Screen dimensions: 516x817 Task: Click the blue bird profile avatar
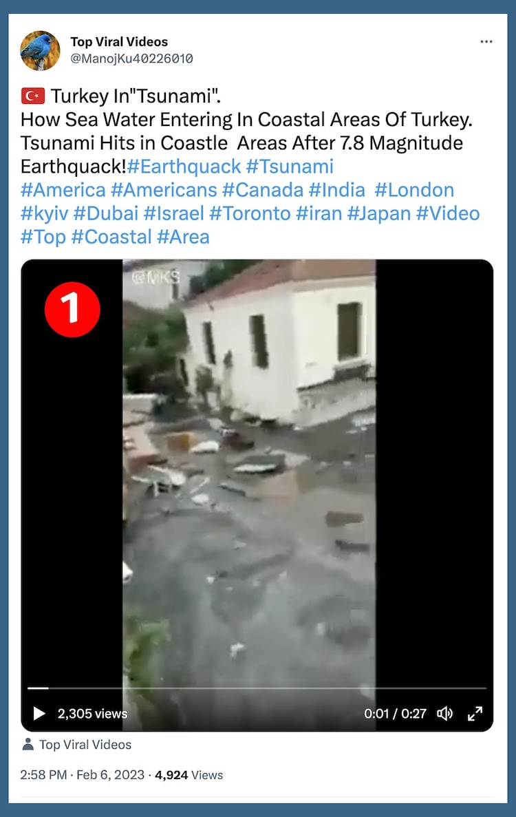tap(40, 50)
